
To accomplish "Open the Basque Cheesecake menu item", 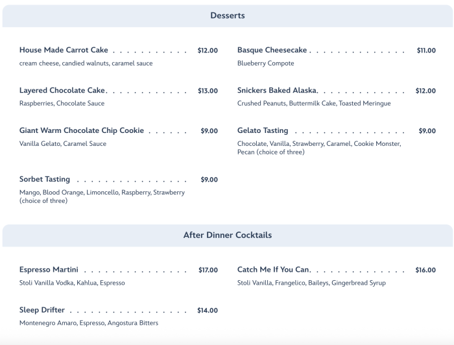I will click(x=272, y=51).
